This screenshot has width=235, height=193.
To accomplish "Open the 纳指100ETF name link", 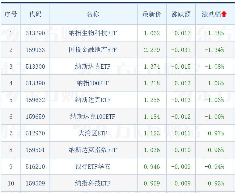I will coord(93,83).
